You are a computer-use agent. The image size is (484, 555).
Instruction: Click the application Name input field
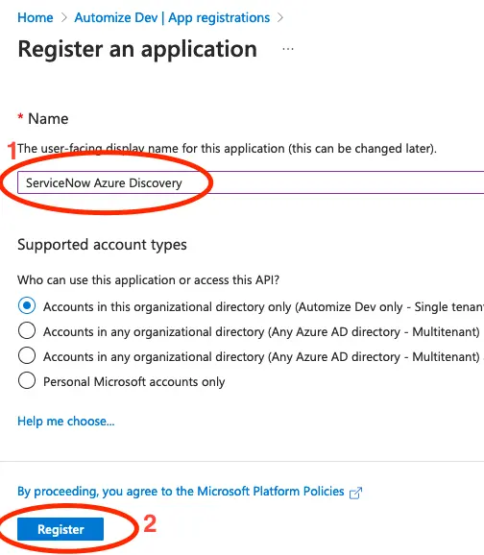tap(251, 182)
